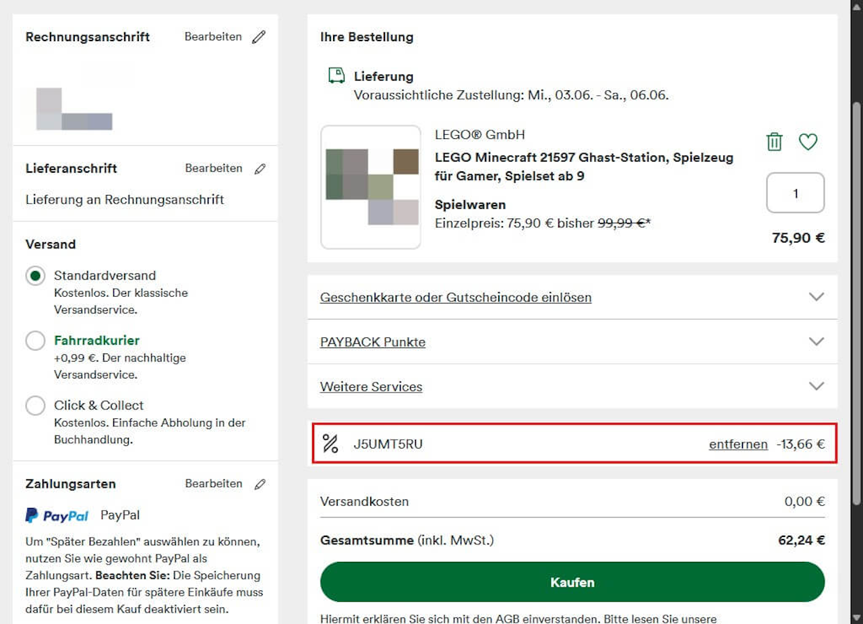The height and width of the screenshot is (624, 863).
Task: Click the Spielwaren category label
Action: [x=470, y=204]
